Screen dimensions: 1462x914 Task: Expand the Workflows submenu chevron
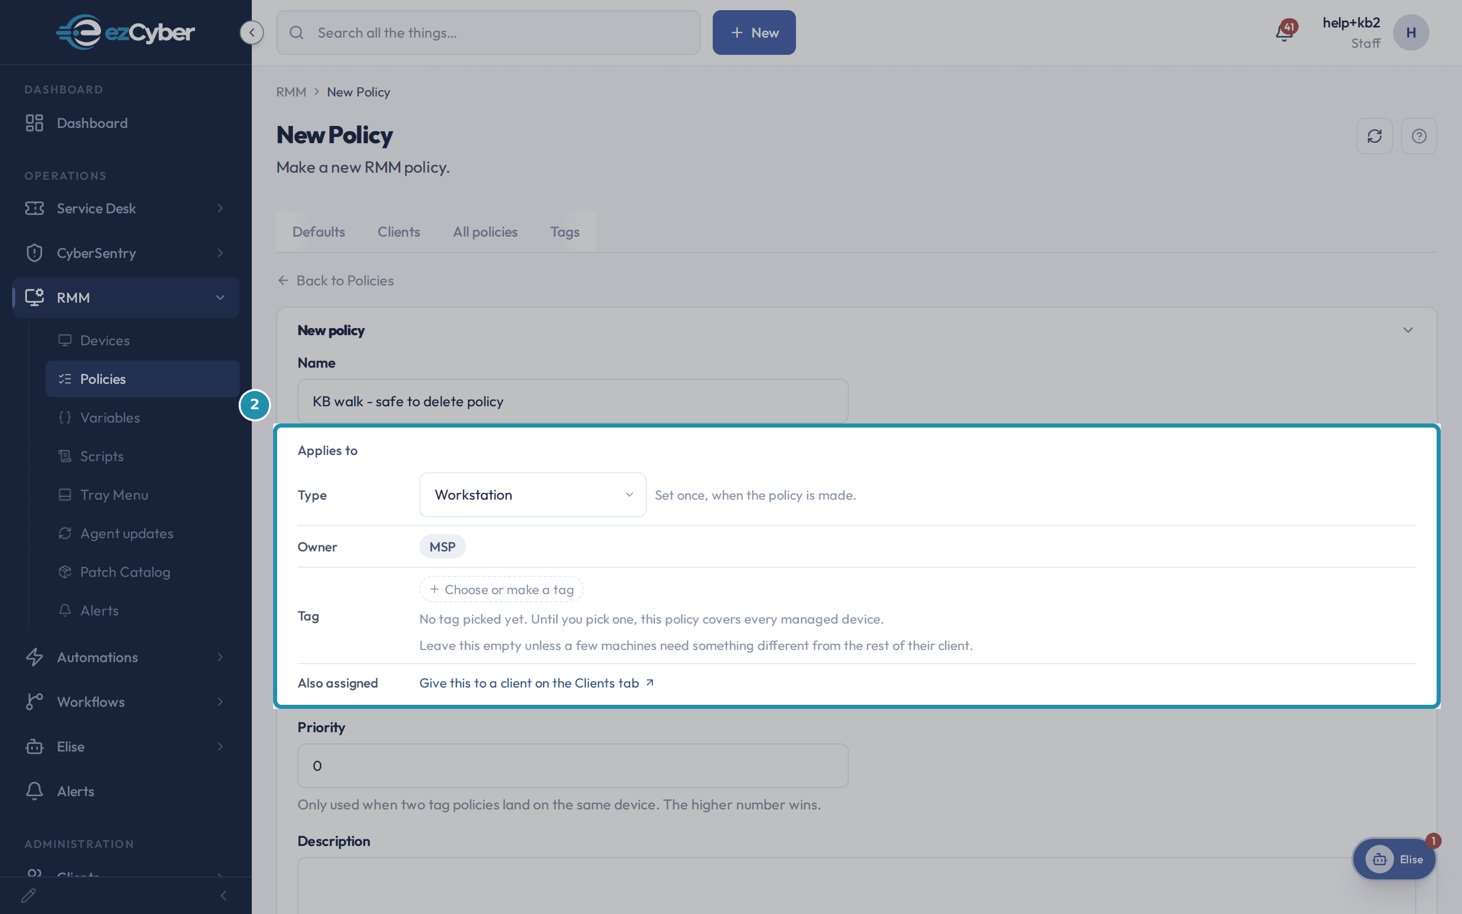pyautogui.click(x=220, y=702)
